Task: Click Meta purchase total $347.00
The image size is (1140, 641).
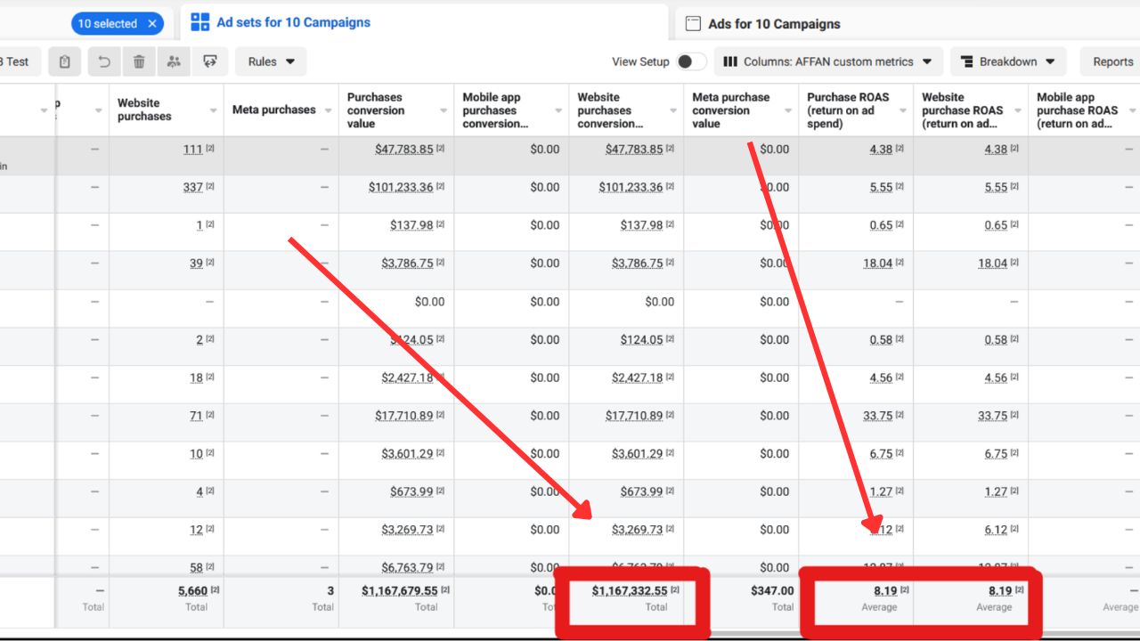Action: tap(772, 590)
